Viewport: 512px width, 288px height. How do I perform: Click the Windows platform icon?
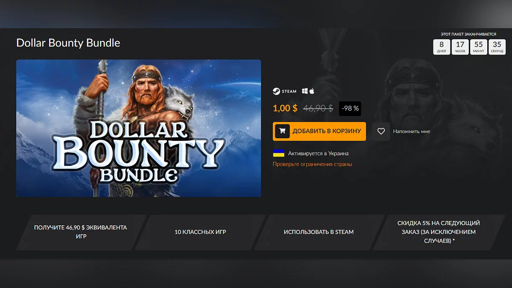305,91
